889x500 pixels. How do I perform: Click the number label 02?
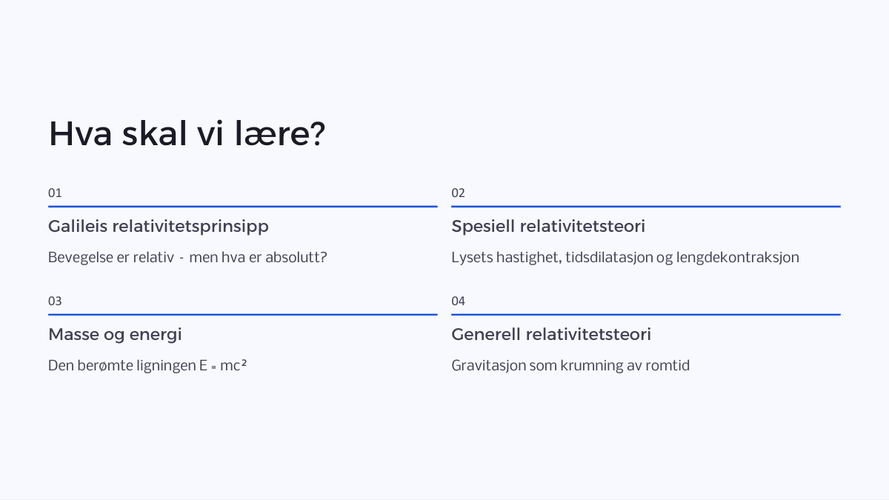click(x=458, y=193)
